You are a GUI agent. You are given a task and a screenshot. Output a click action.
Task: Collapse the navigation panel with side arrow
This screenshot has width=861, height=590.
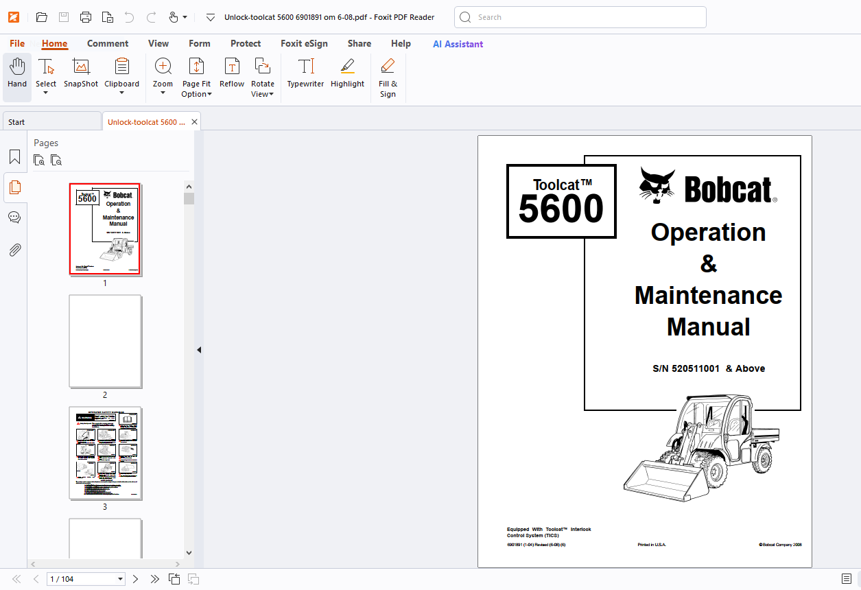click(199, 350)
